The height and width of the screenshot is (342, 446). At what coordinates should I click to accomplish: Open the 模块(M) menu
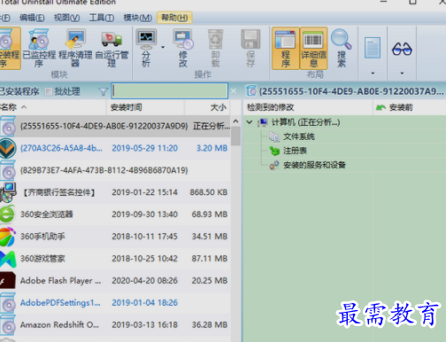[x=137, y=18]
